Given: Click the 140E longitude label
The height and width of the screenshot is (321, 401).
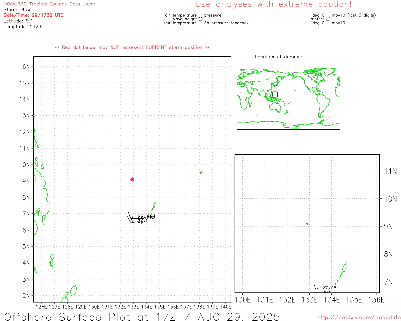Looking at the screenshot, I should coord(226,307).
